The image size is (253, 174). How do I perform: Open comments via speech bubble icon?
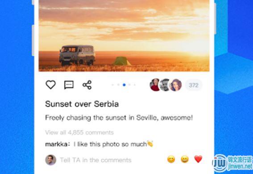pyautogui.click(x=69, y=85)
